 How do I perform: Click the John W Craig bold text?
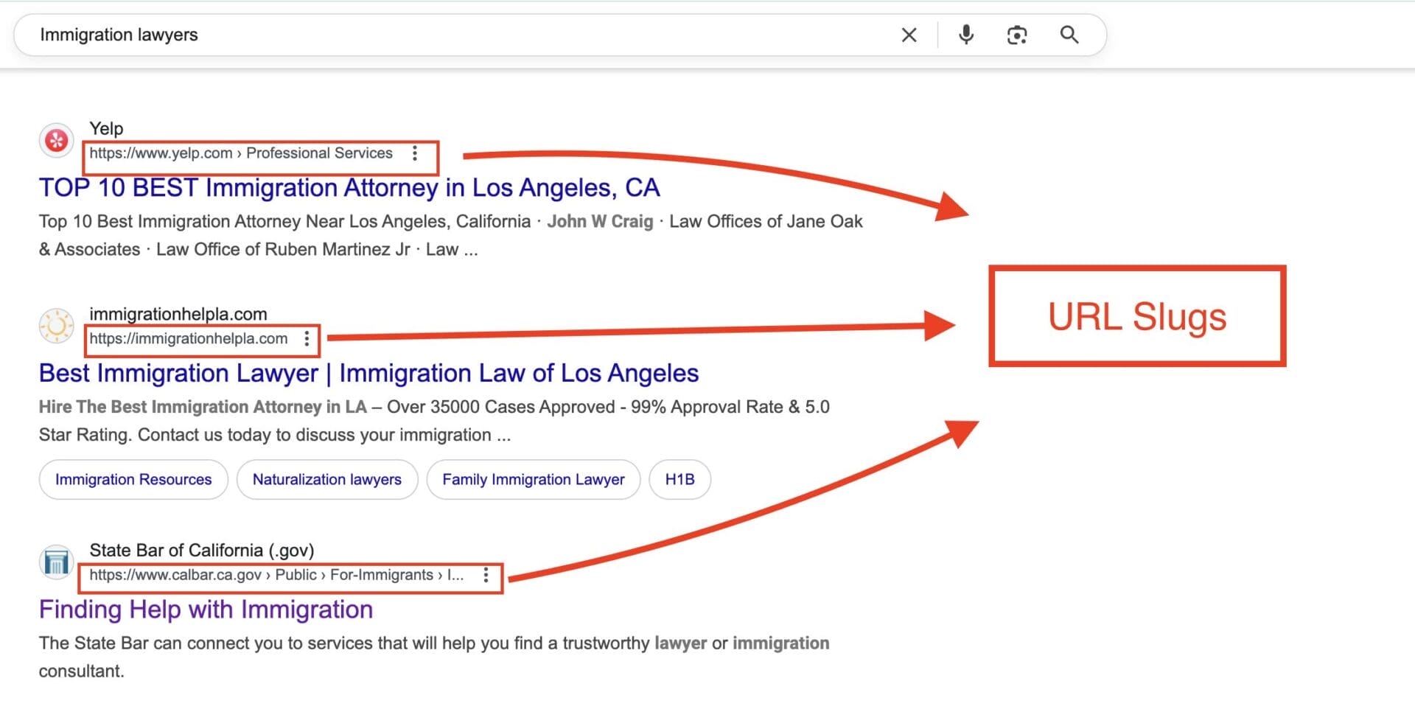[x=601, y=221]
